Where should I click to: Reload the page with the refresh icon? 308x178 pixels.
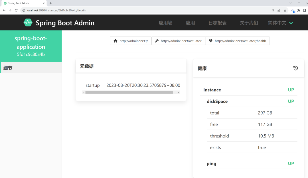coord(16,10)
